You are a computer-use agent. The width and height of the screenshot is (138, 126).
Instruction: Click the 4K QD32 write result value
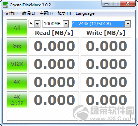(106, 100)
